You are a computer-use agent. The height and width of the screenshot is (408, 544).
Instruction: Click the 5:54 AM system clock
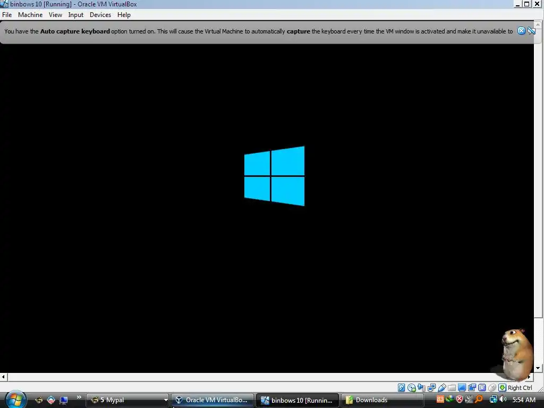tap(524, 399)
